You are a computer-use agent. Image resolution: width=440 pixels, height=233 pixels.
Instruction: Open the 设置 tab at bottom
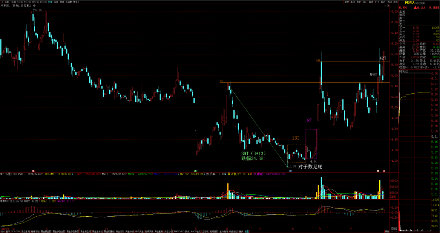(246, 232)
